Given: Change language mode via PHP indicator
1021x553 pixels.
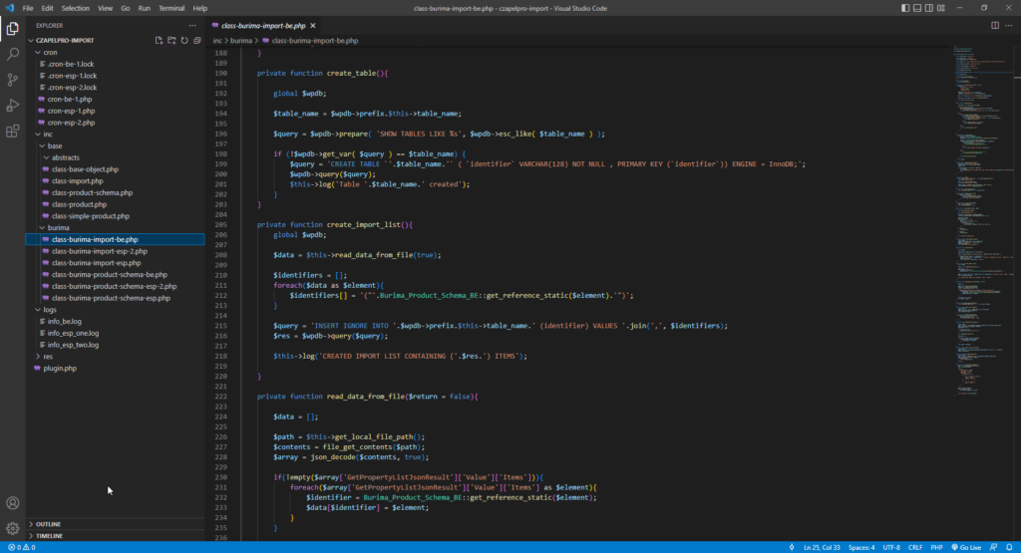Looking at the screenshot, I should tap(936, 547).
